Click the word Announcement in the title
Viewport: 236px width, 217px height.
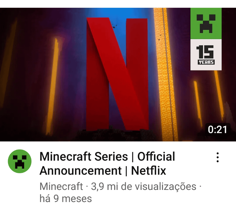[x=80, y=171]
